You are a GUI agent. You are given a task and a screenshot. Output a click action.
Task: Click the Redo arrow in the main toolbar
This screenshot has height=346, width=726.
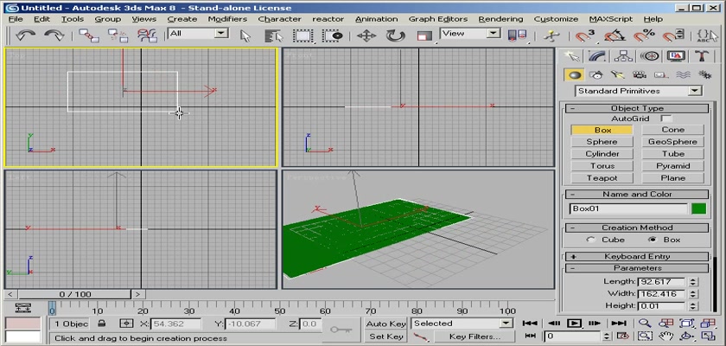(54, 35)
